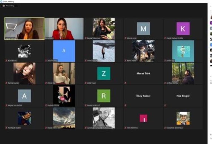212x144 pixels.
Task: Click muted mic icon under the M avatar
Action: (x=125, y=38)
